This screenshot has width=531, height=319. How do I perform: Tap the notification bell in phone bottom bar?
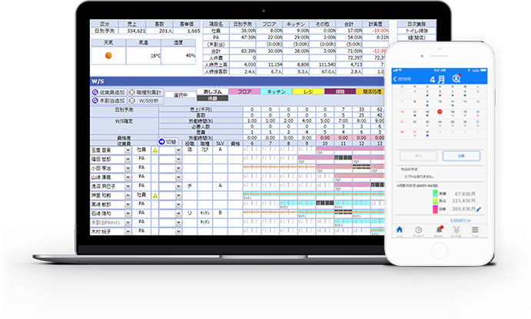pos(438,229)
